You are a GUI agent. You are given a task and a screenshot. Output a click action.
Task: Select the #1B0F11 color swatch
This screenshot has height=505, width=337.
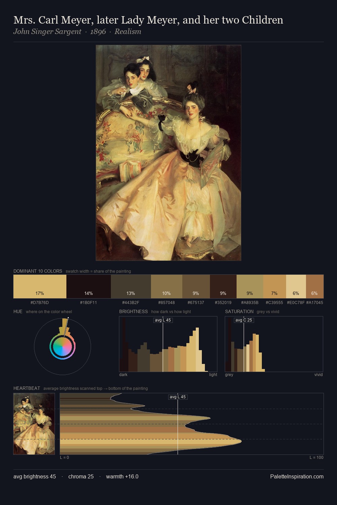[89, 287]
